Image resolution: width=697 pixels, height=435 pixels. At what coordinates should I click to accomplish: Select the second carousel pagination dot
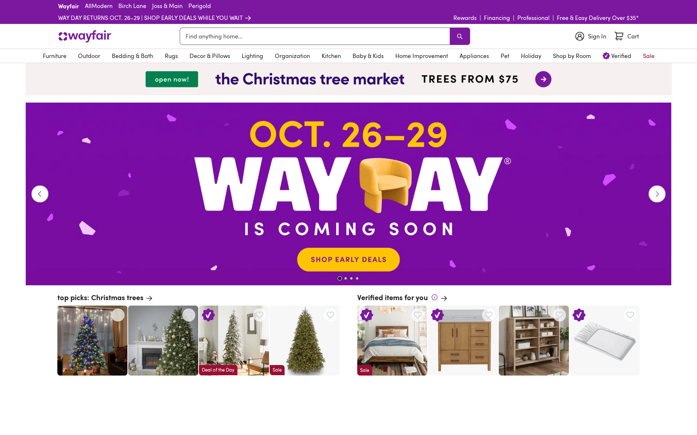tap(346, 278)
